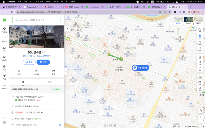Open the 더보기 more menu in sidebar
This screenshot has height=128, width=205.
pos(4,87)
